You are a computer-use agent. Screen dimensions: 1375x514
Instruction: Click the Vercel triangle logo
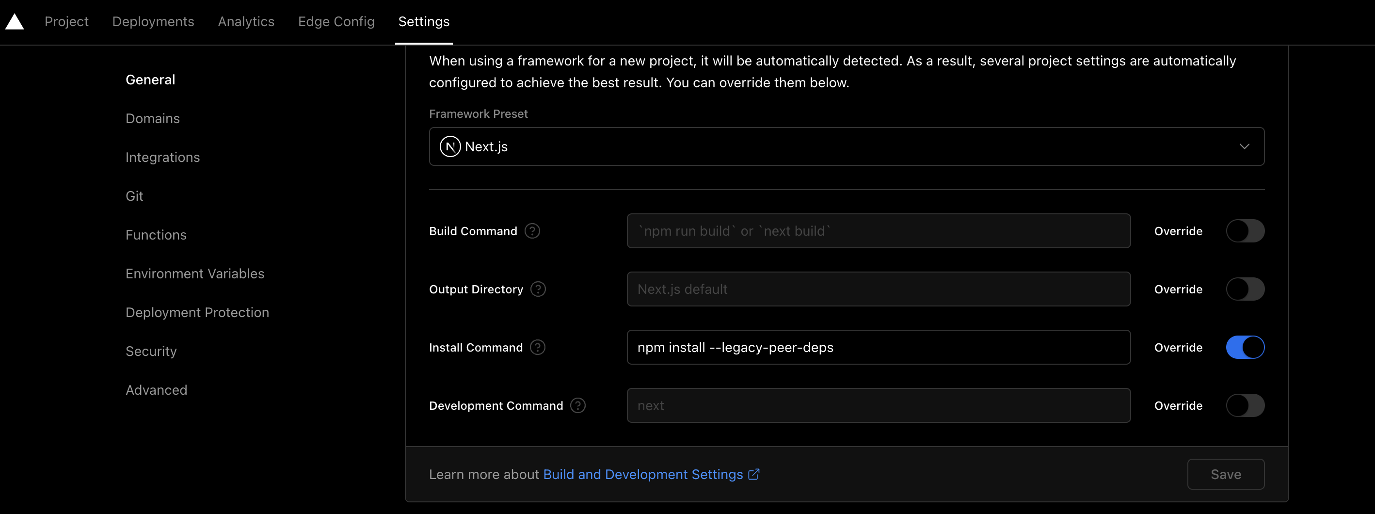15,22
